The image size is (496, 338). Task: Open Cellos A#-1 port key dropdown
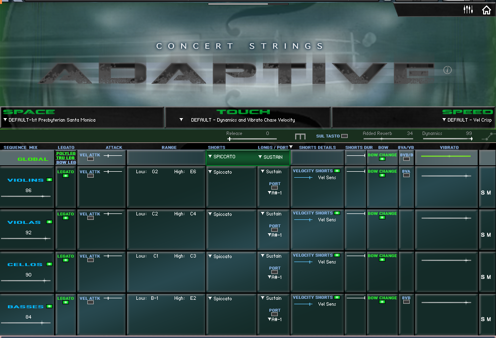[x=275, y=277]
